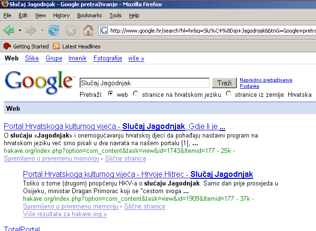
Task: Open the Latest Headlines feed bookmark
Action: click(77, 46)
